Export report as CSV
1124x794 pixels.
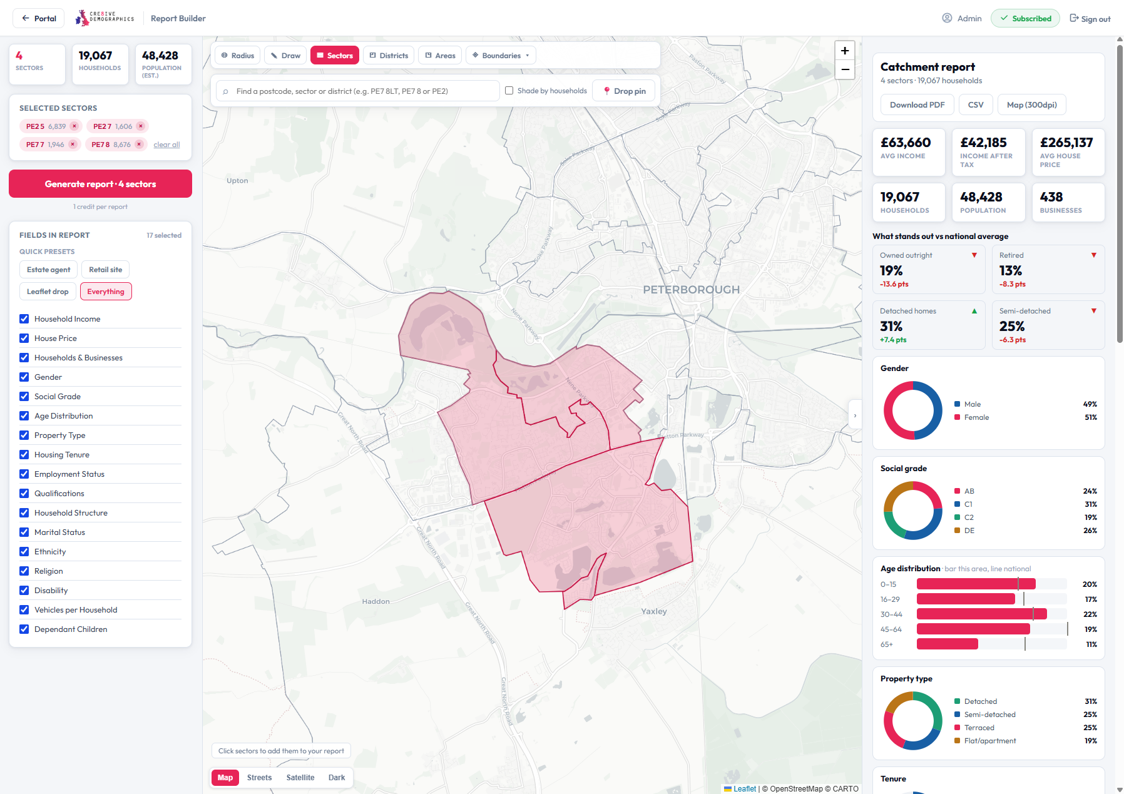(x=975, y=104)
